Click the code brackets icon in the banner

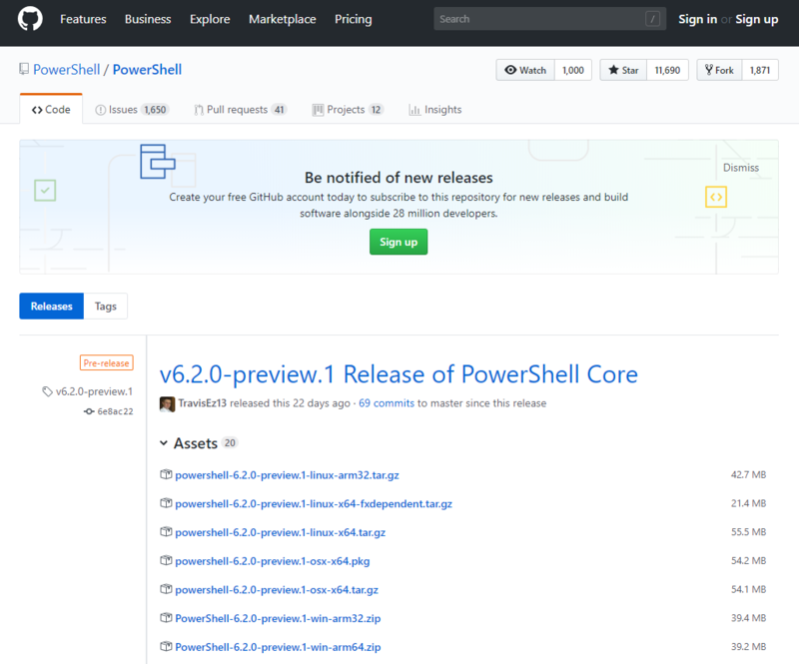click(x=715, y=197)
